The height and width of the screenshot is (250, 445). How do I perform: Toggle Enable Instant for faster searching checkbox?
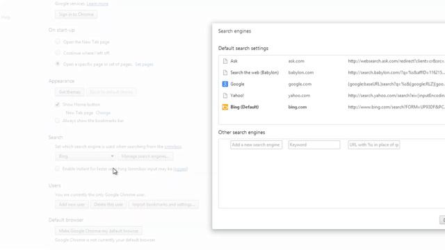57,169
